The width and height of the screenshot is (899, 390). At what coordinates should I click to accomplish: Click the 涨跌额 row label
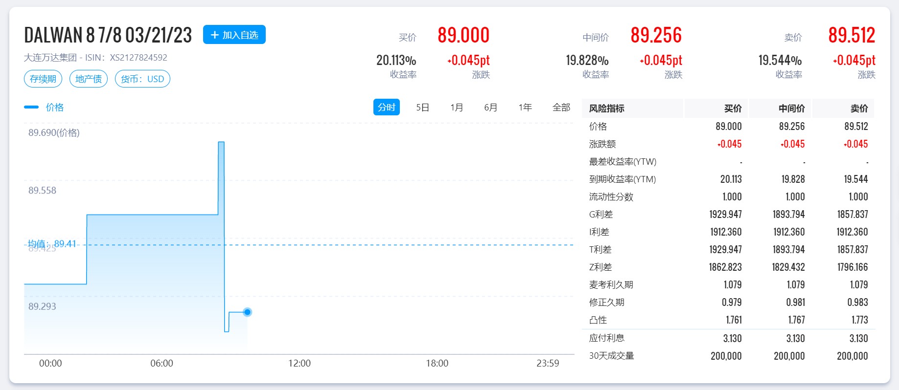pos(602,144)
